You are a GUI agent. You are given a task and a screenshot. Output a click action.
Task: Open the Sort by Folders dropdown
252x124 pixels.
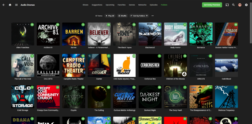tap(139, 16)
